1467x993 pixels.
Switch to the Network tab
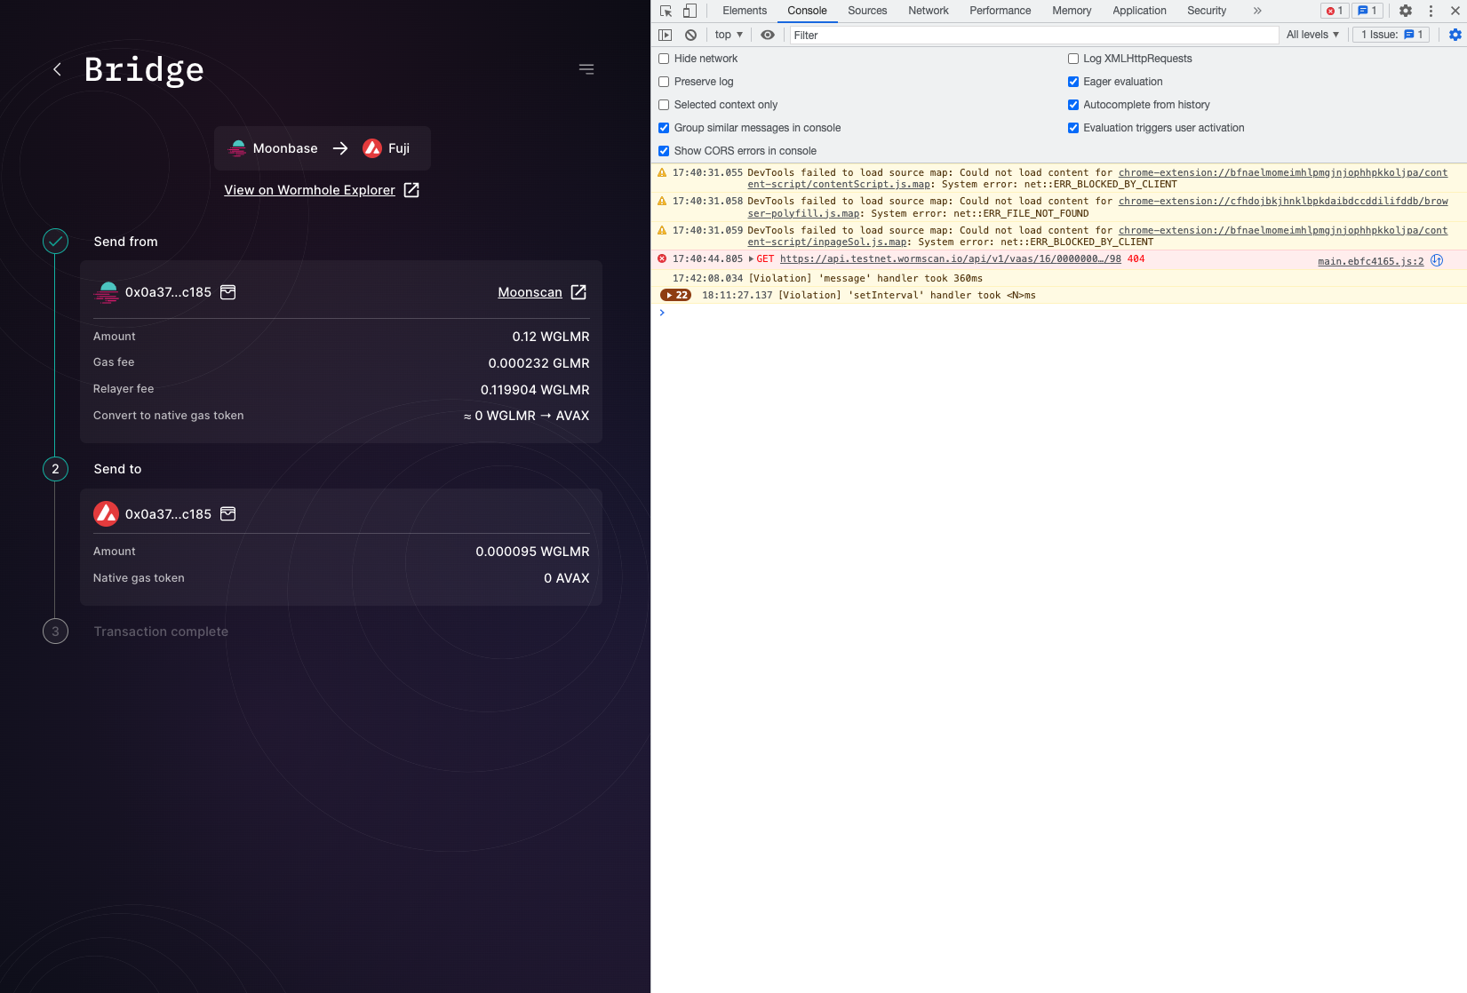pos(928,11)
